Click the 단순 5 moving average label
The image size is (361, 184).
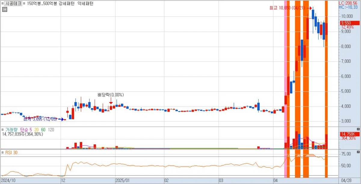coord(26,130)
